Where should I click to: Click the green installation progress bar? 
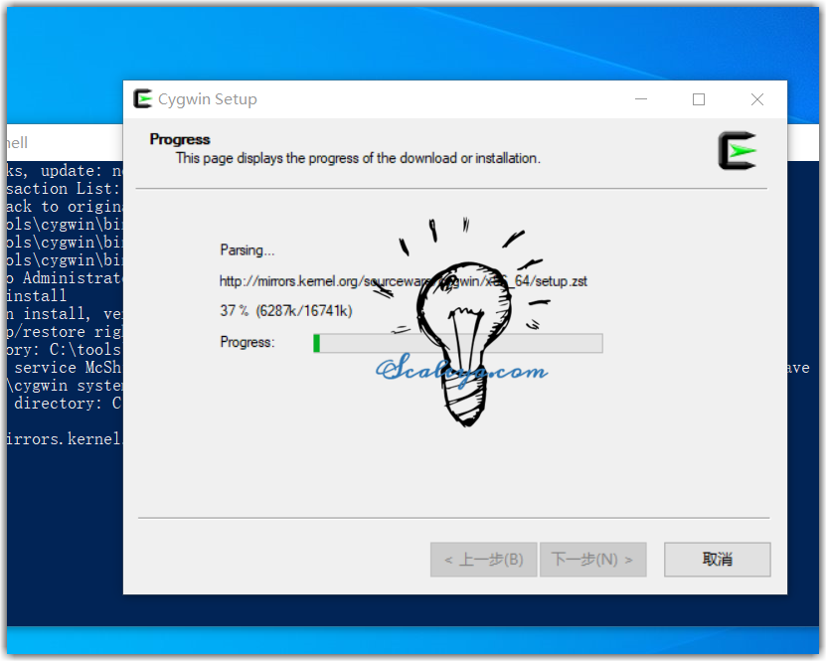tap(457, 343)
